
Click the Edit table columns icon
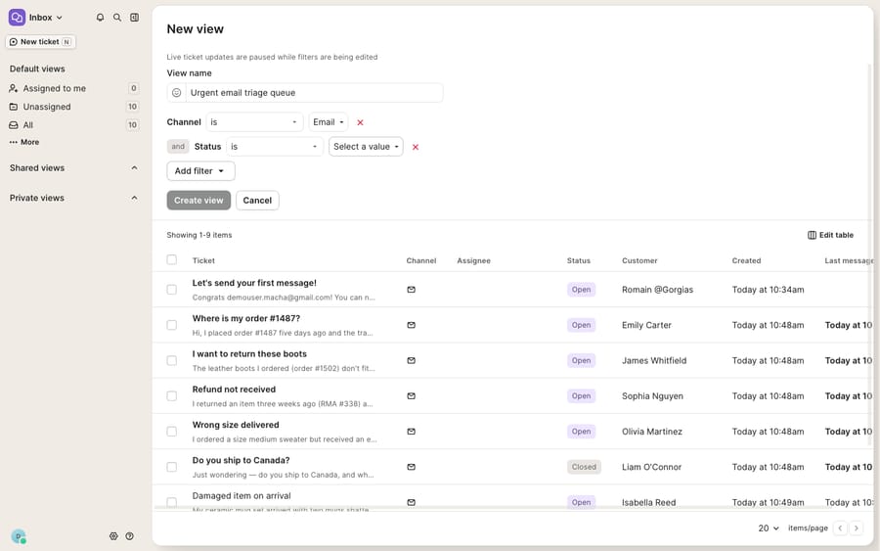point(812,235)
